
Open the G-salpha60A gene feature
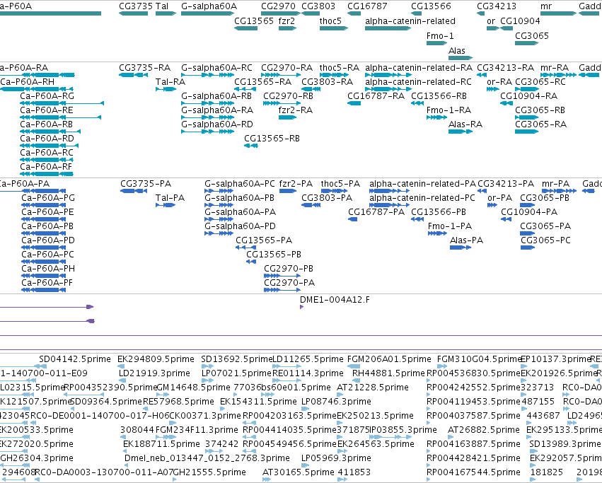(207, 13)
